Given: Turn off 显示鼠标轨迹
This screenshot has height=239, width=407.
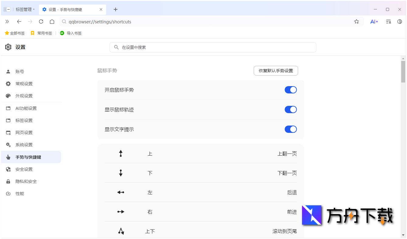Looking at the screenshot, I should 290,109.
